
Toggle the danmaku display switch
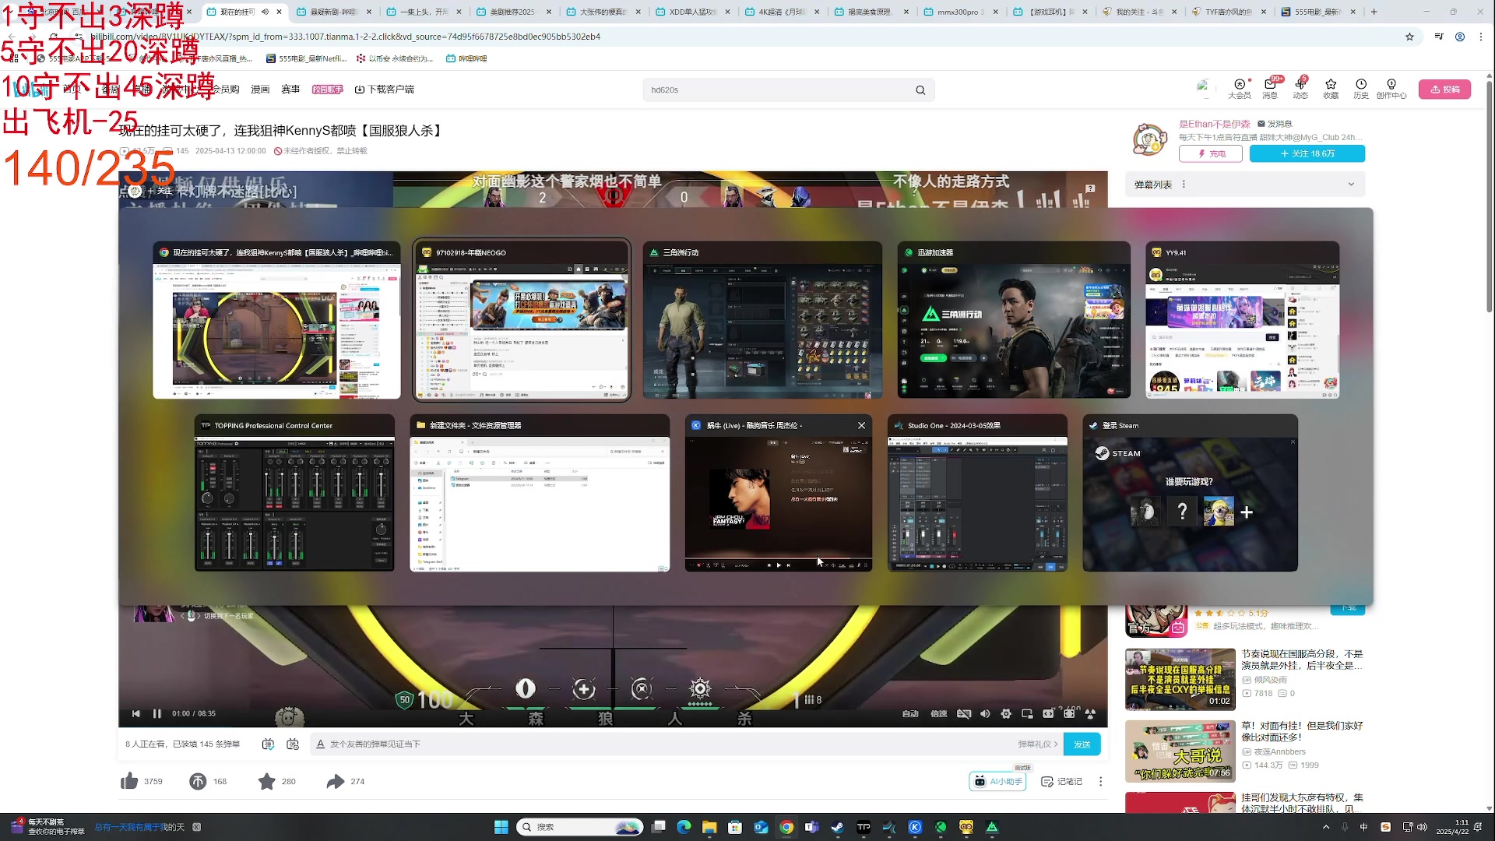[268, 744]
